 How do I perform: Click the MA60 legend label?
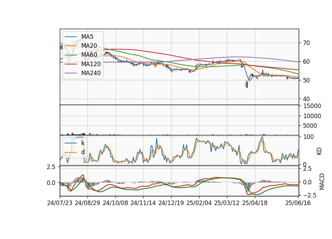89,55
